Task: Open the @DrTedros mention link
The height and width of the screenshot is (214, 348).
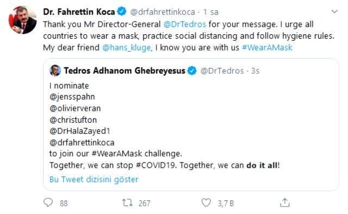Action: [185, 24]
